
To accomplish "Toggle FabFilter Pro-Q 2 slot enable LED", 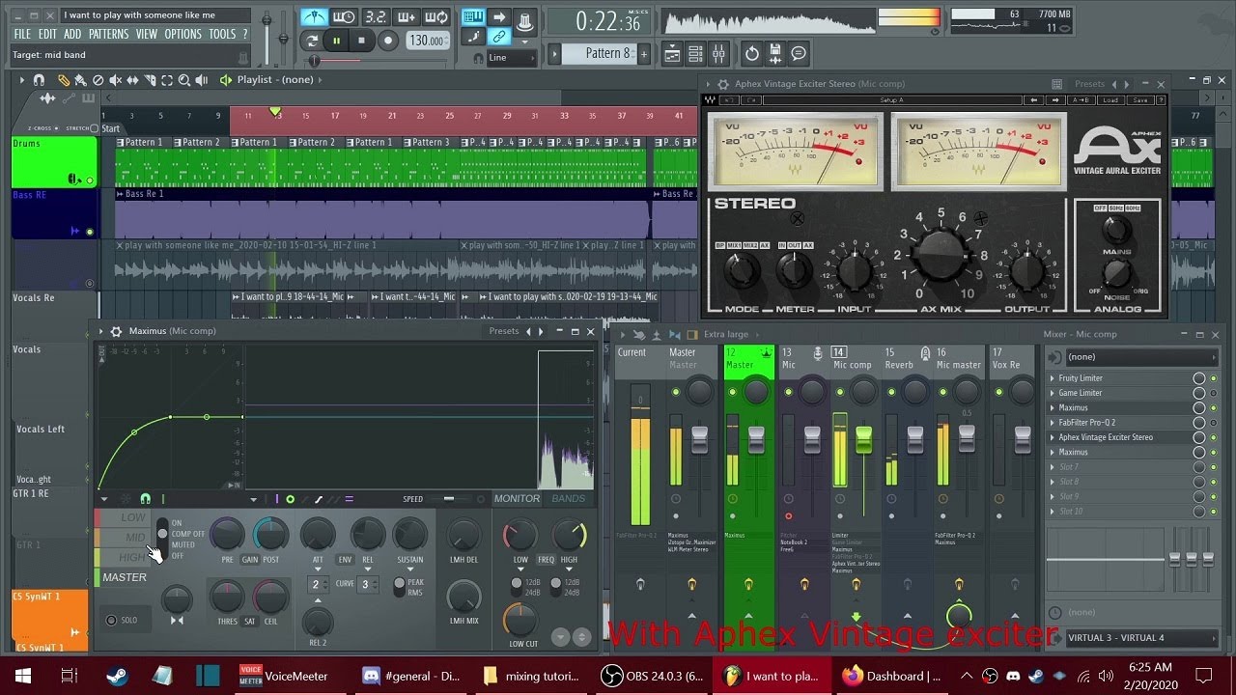I will tap(1214, 423).
